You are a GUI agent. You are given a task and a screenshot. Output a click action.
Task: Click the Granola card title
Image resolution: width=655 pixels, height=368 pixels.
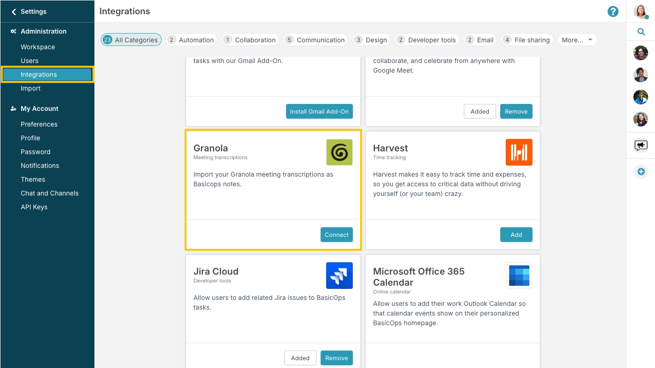coord(211,148)
